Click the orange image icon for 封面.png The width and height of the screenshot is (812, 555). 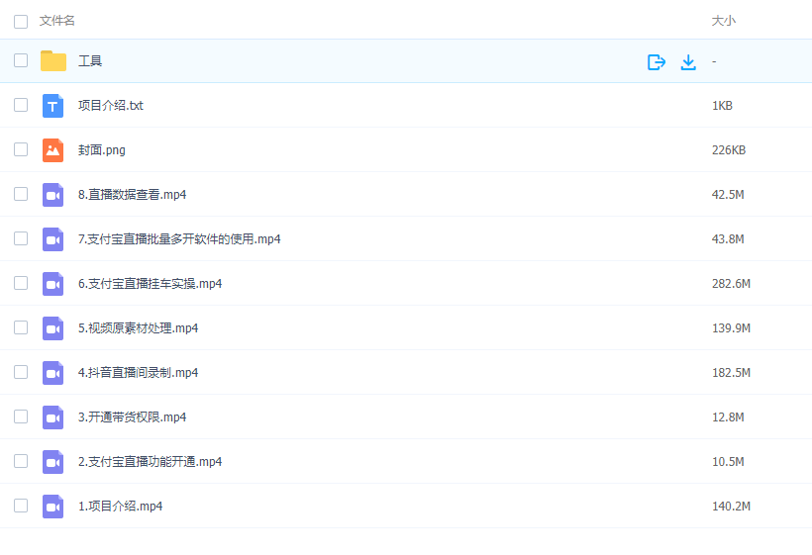click(x=53, y=150)
